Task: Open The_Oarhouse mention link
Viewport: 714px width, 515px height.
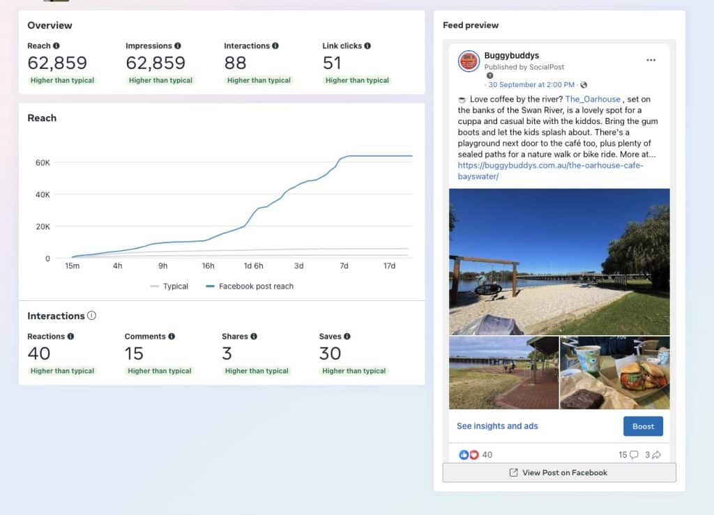Action: [x=593, y=99]
